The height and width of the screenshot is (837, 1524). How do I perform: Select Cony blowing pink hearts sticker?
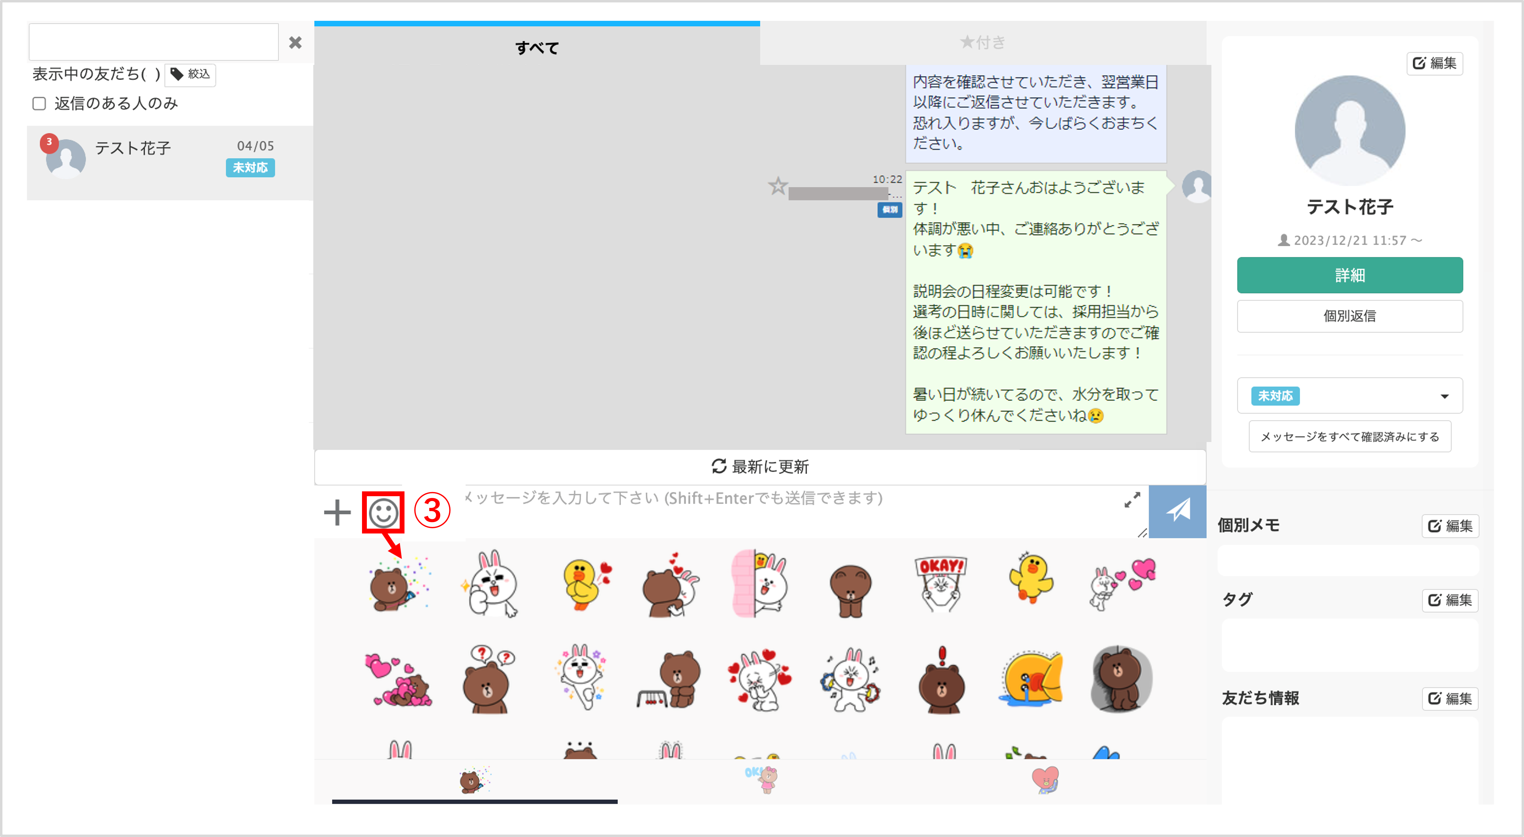click(x=1122, y=584)
